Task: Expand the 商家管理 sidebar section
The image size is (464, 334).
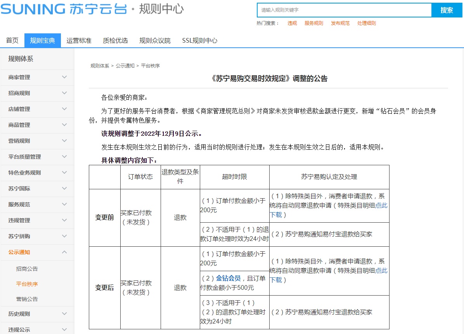Action: pyautogui.click(x=37, y=77)
